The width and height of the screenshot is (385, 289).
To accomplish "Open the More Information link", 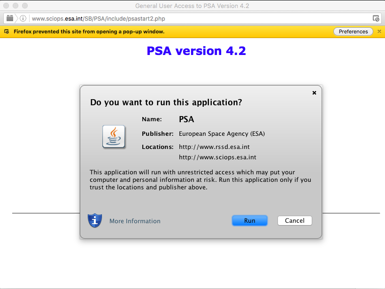I will pyautogui.click(x=135, y=221).
